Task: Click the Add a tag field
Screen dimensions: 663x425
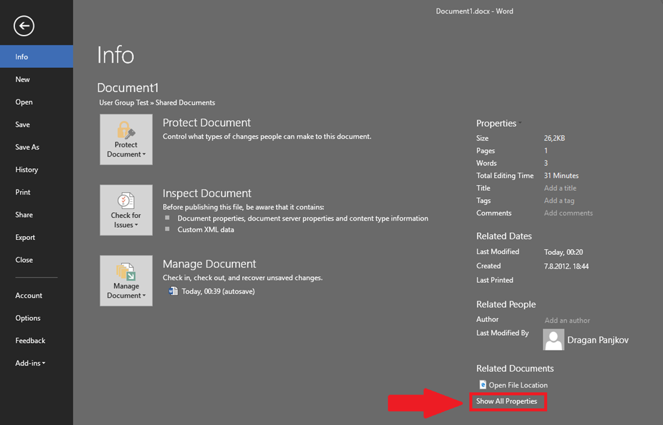Action: coord(559,201)
